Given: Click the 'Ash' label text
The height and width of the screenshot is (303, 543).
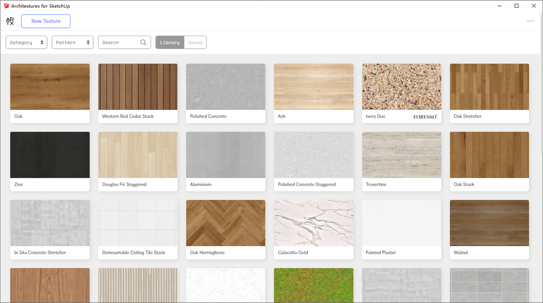Looking at the screenshot, I should (x=282, y=116).
